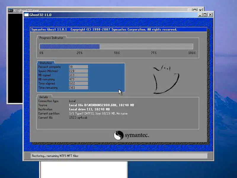The width and height of the screenshot is (237, 178).
Task: Click the symantec. wordmark text
Action: click(137, 135)
